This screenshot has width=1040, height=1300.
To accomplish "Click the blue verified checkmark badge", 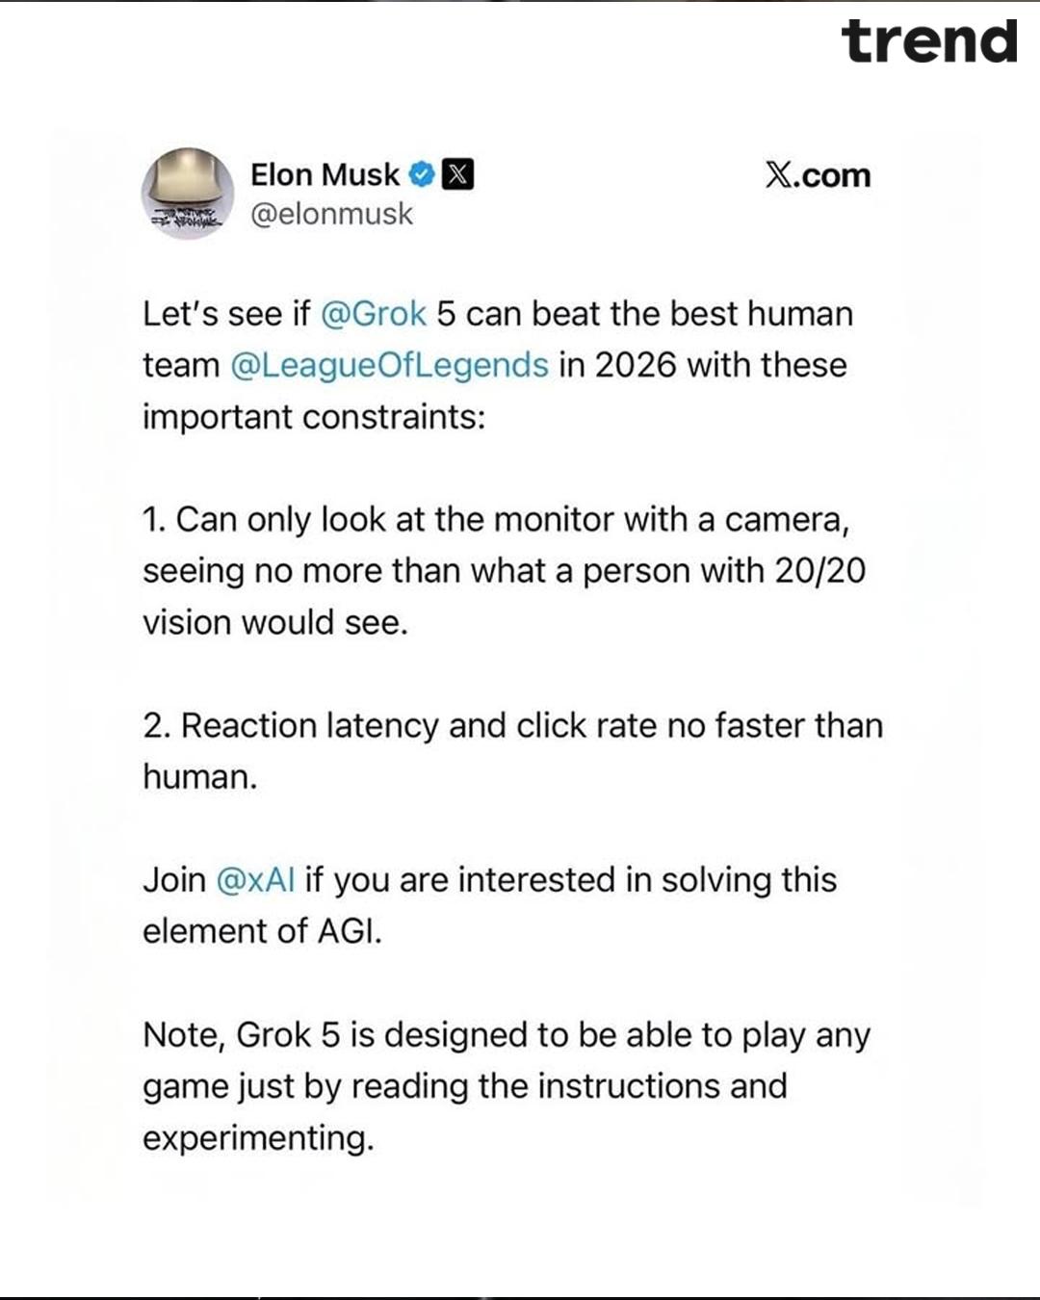I will coord(421,174).
